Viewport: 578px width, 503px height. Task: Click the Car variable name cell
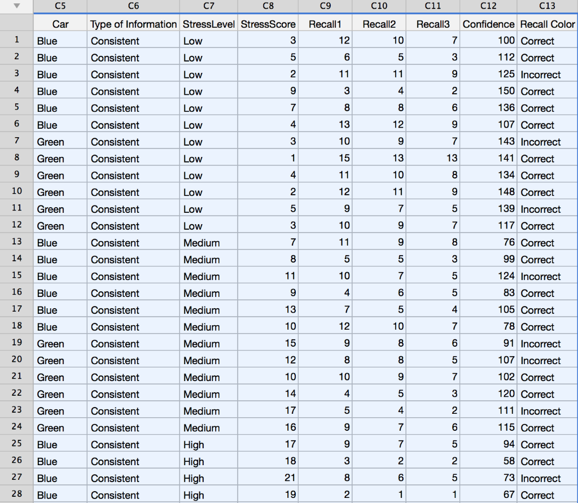(x=59, y=24)
